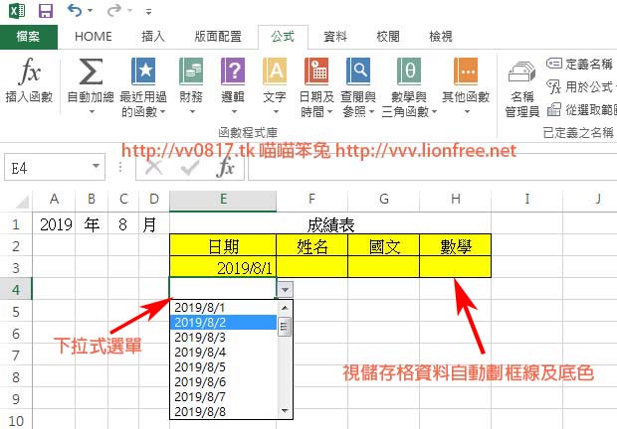Undo the last action
This screenshot has width=617, height=429.
pos(75,10)
